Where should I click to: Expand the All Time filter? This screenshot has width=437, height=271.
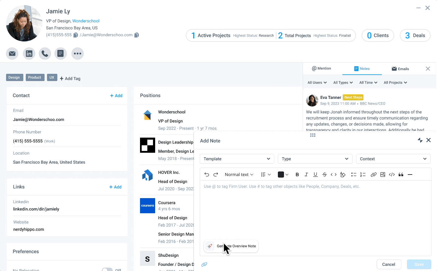(x=368, y=83)
